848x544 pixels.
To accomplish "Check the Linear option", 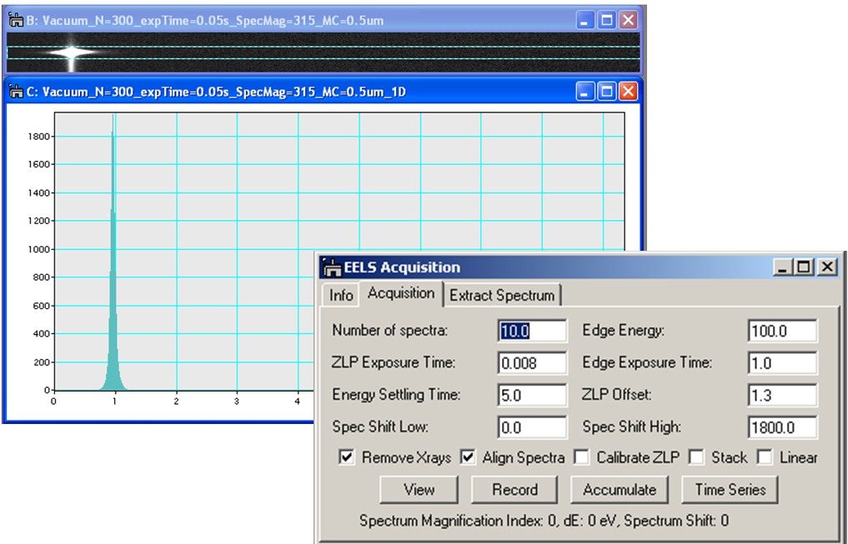I will [x=764, y=457].
